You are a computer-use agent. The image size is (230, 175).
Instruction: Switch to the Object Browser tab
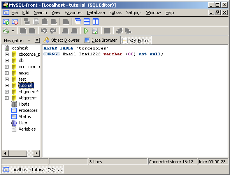pos(61,40)
